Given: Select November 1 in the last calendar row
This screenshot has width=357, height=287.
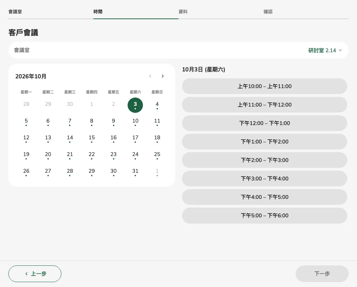Looking at the screenshot, I should click(x=157, y=172).
